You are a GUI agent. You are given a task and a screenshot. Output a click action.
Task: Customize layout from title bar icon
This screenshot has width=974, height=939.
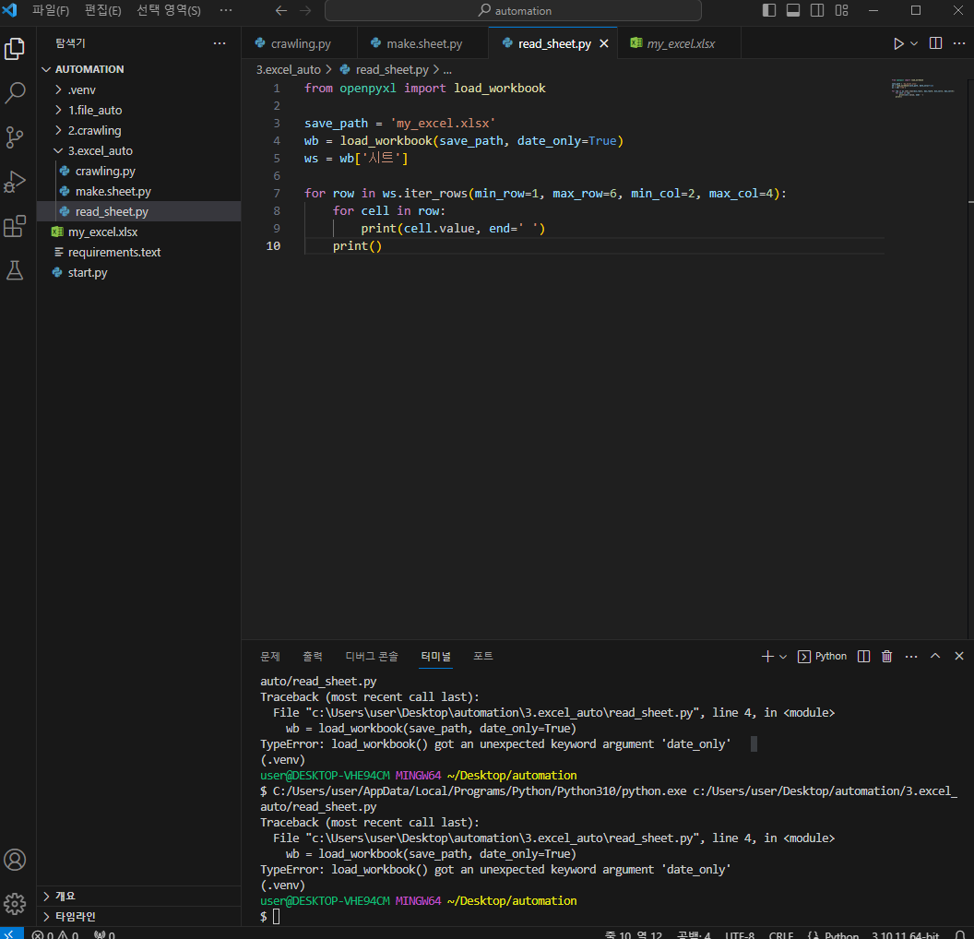click(x=842, y=10)
